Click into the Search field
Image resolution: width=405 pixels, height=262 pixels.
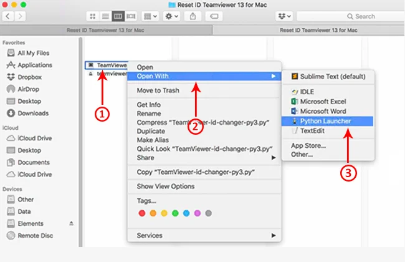point(351,16)
